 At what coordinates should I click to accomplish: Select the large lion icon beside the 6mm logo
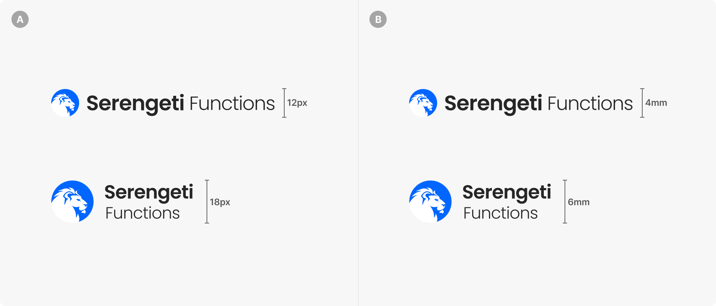coord(430,202)
